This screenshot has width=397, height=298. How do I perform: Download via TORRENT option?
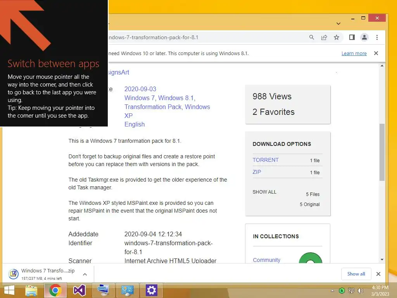click(x=266, y=160)
